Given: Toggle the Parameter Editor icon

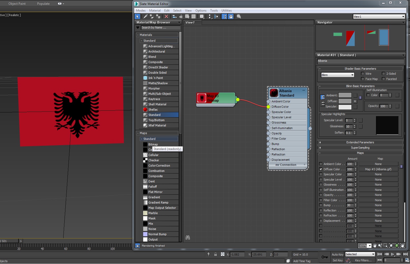Looking at the screenshot, I should tap(231, 16).
